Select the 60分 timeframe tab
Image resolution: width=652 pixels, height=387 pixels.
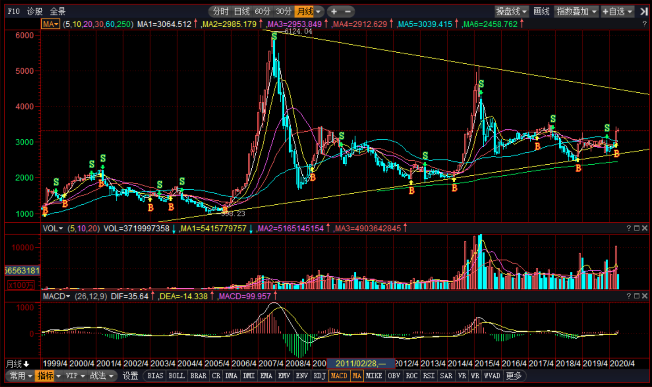click(x=262, y=11)
